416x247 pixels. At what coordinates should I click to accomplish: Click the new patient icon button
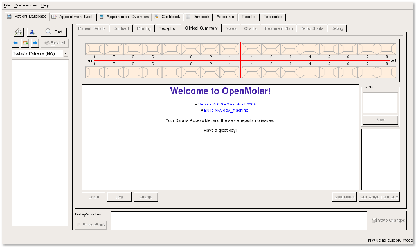(x=32, y=32)
